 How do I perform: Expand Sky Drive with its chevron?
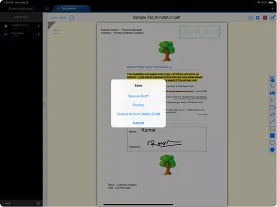click(x=39, y=34)
